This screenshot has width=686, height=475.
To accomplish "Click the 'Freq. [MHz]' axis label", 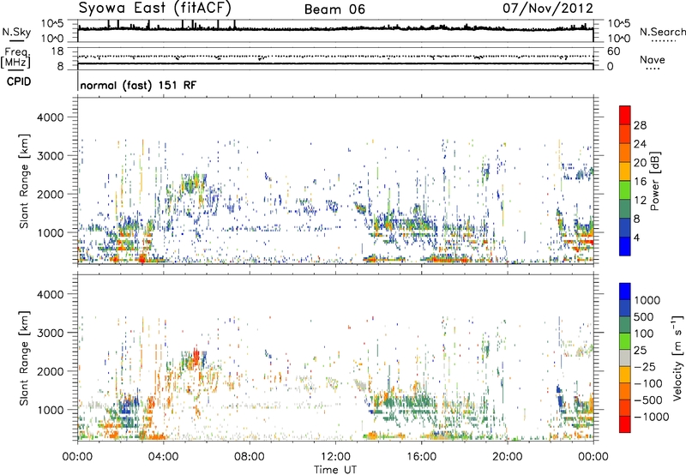I will (x=15, y=58).
